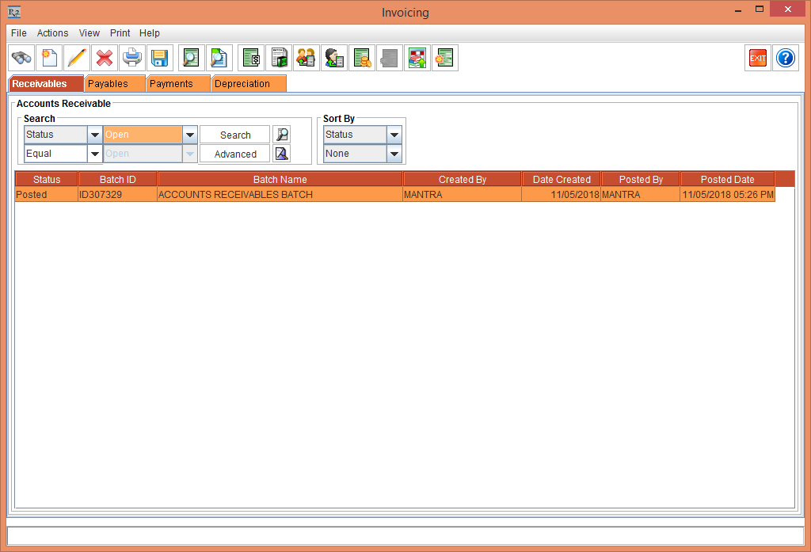Create a new batch with the new-document icon
Viewport: 811px width, 552px height.
point(49,58)
